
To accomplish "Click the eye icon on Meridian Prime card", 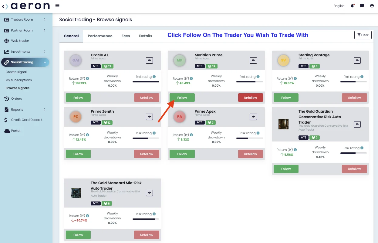I will click(253, 61).
